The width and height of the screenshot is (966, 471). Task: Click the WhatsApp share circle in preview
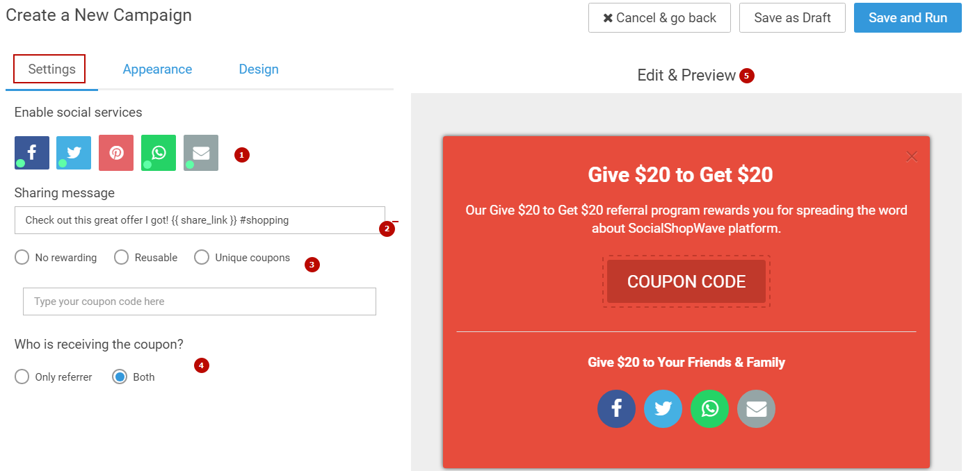click(709, 408)
